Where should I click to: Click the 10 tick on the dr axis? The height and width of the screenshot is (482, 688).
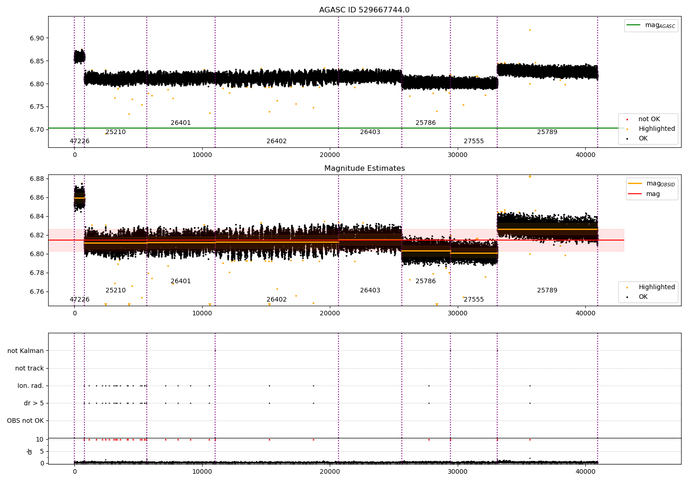click(40, 439)
